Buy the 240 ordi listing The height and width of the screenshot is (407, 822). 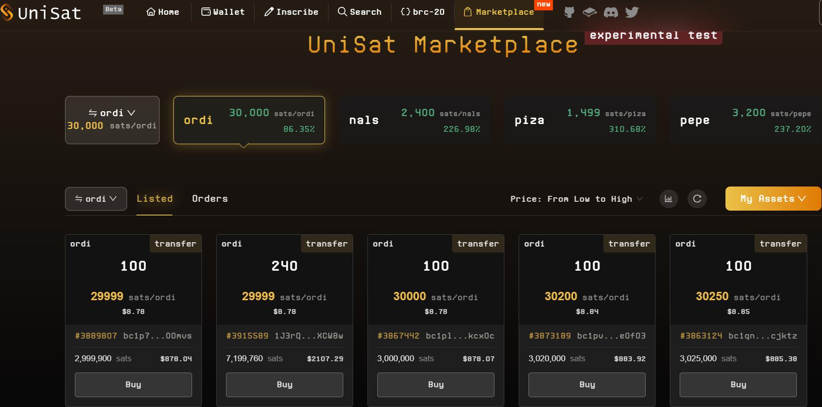(284, 385)
